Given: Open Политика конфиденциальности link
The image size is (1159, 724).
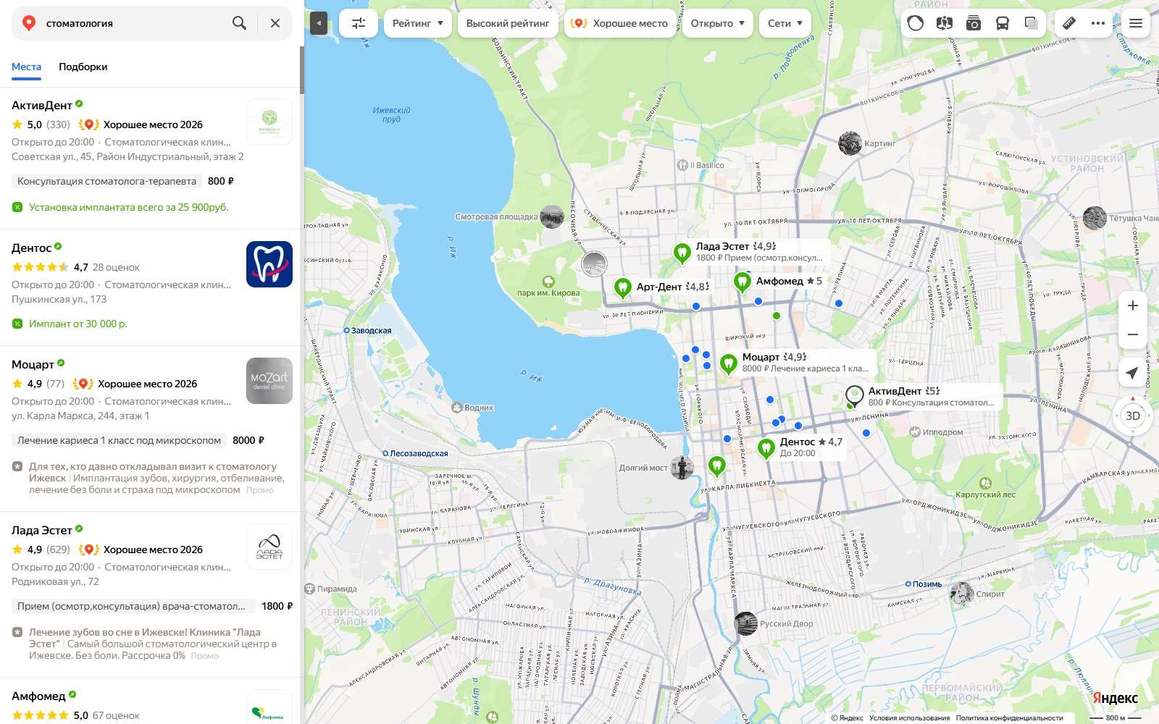Looking at the screenshot, I should click(x=1010, y=718).
